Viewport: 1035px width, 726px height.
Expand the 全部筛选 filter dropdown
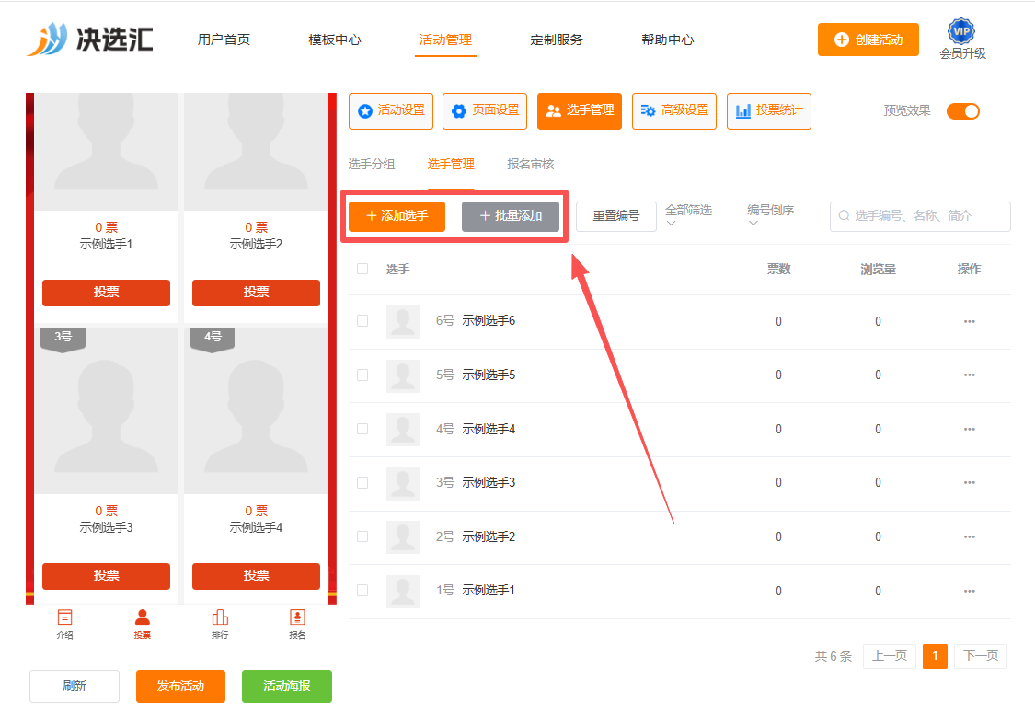pos(688,215)
